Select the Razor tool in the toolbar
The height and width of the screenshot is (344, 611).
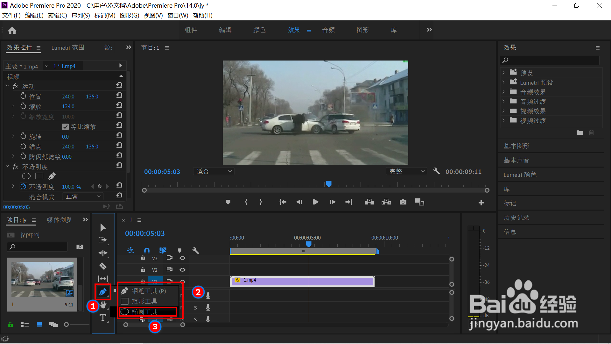tap(103, 266)
